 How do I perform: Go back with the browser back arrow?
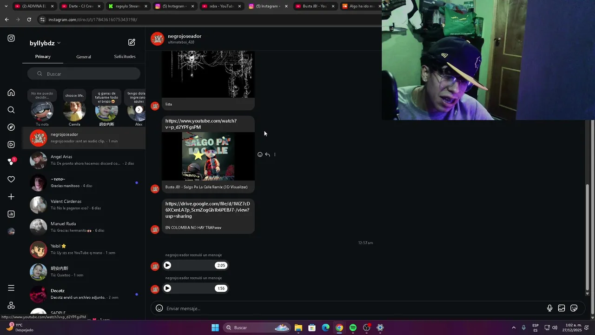[x=7, y=20]
